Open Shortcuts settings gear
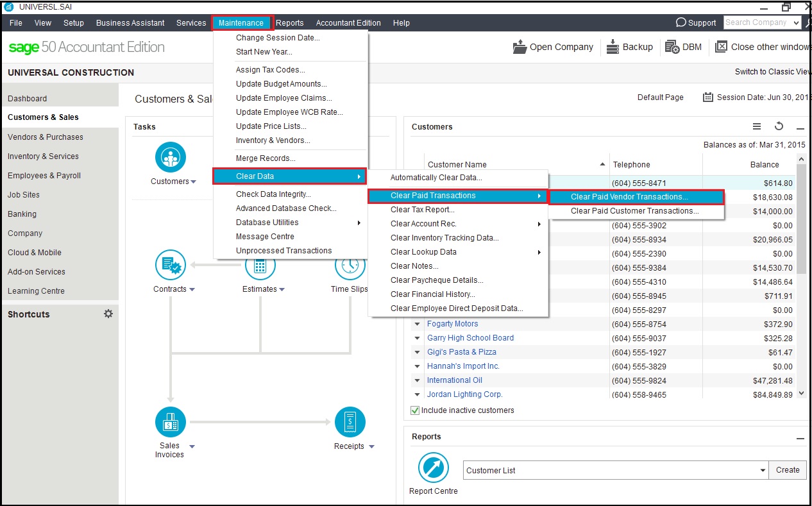 click(x=108, y=314)
